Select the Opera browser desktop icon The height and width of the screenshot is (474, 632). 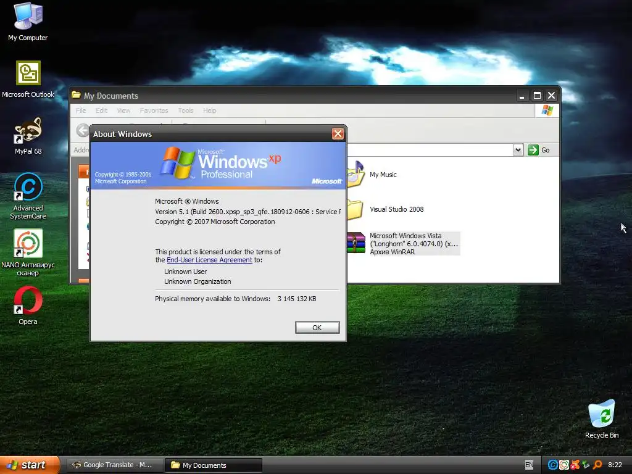28,301
